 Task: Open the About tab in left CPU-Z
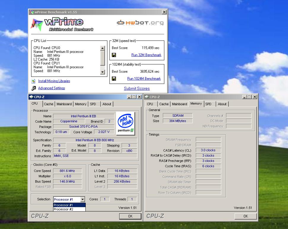pos(107,104)
